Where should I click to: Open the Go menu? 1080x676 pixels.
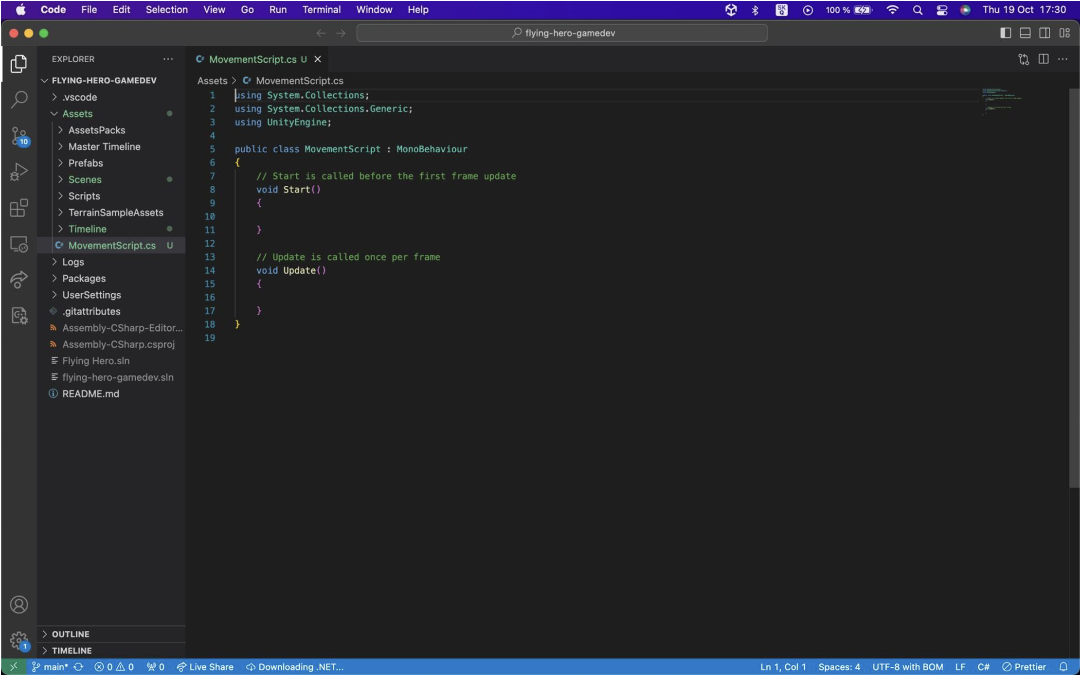[x=247, y=10]
